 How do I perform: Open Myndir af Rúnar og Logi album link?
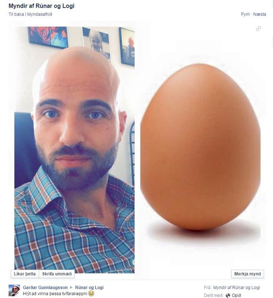point(237,288)
